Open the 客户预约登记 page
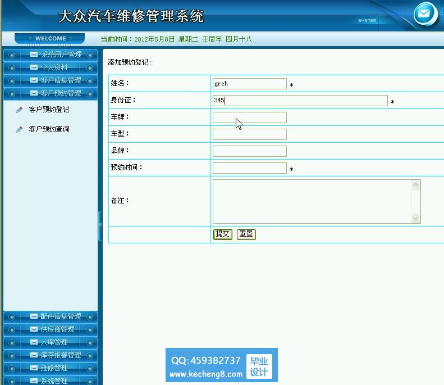Image resolution: width=444 pixels, height=385 pixels. point(49,110)
